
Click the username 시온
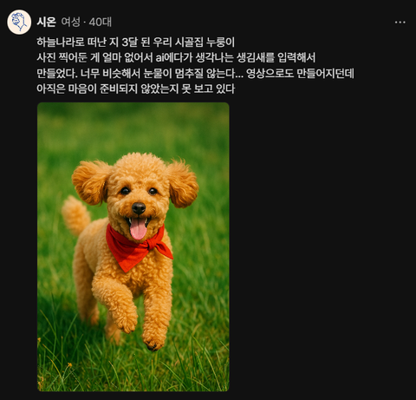46,22
